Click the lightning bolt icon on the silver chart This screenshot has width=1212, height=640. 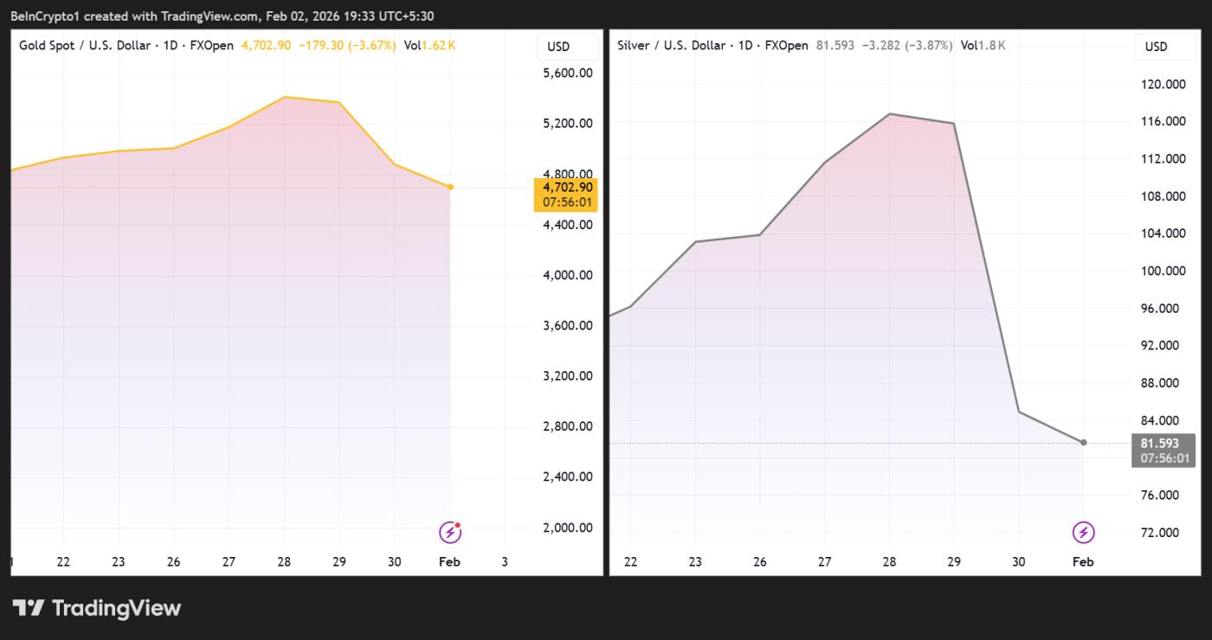pyautogui.click(x=1083, y=531)
